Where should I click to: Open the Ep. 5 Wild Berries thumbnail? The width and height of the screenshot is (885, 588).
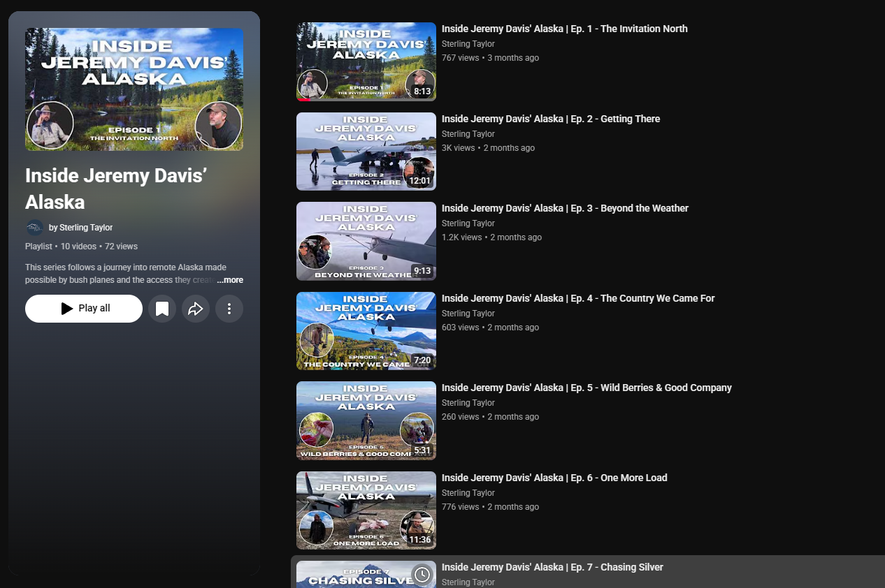click(x=366, y=420)
